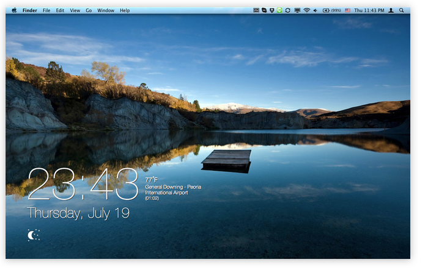428x270 pixels.
Task: Click the circular sync arrows icon
Action: tap(288, 10)
